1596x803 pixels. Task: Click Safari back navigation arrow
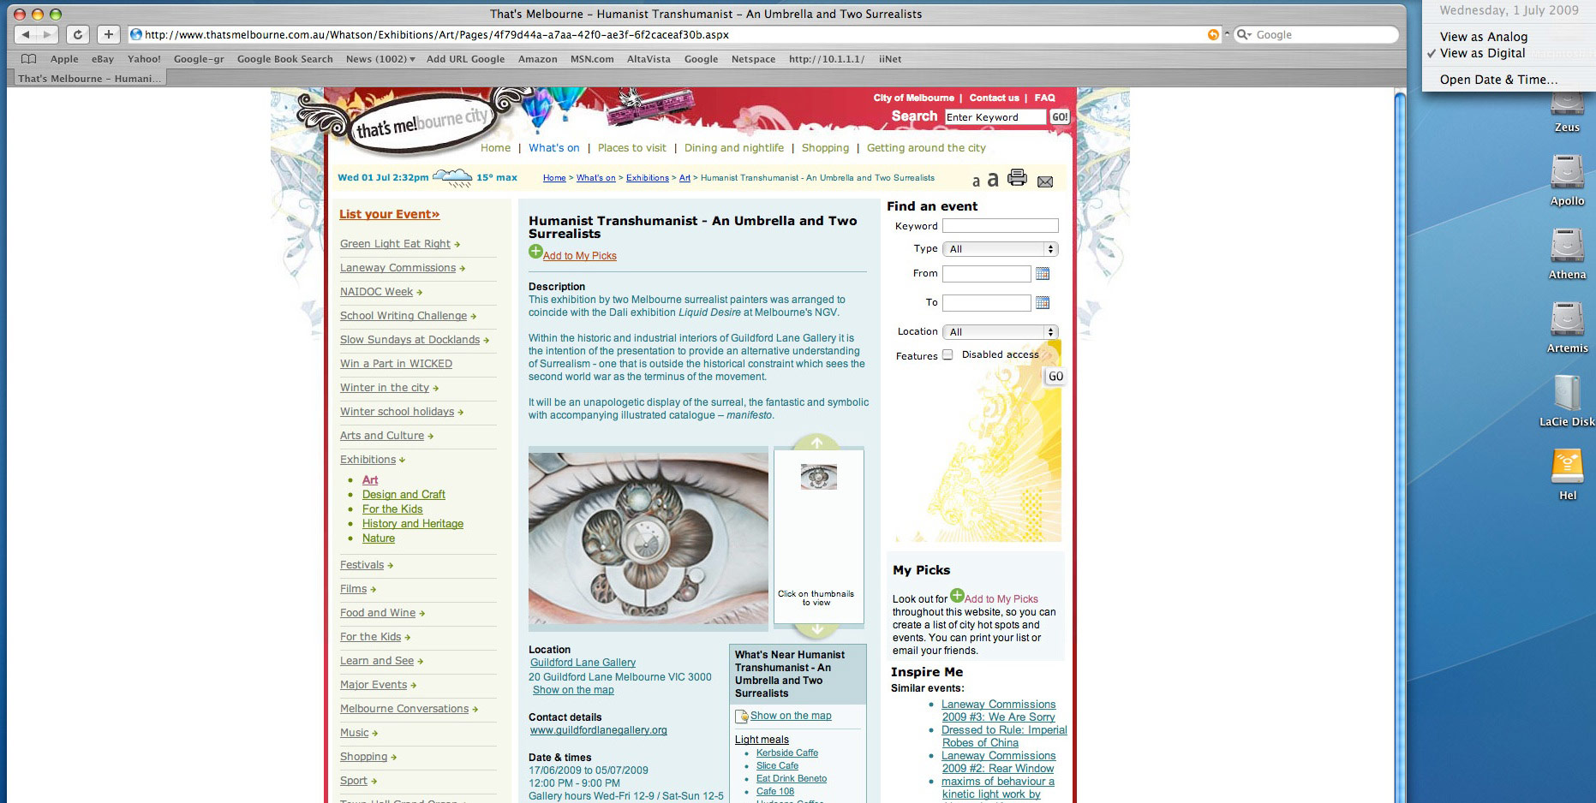[26, 34]
